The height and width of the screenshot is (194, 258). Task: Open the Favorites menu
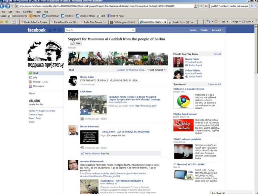tap(27, 12)
